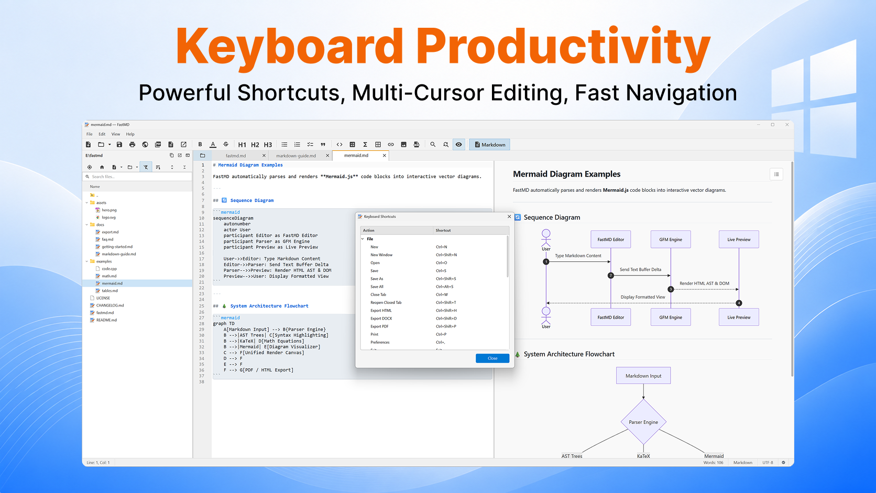
Task: Collapse the docs folder
Action: point(87,225)
